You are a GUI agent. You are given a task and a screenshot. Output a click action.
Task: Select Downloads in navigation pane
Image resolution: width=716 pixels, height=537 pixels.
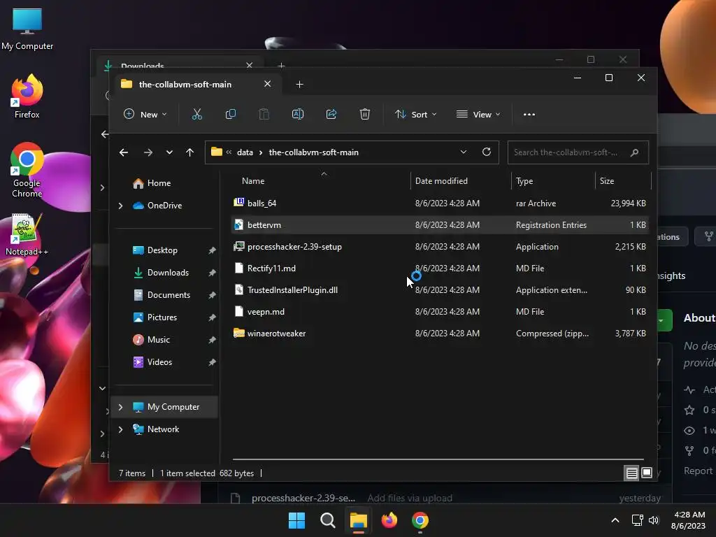click(168, 273)
